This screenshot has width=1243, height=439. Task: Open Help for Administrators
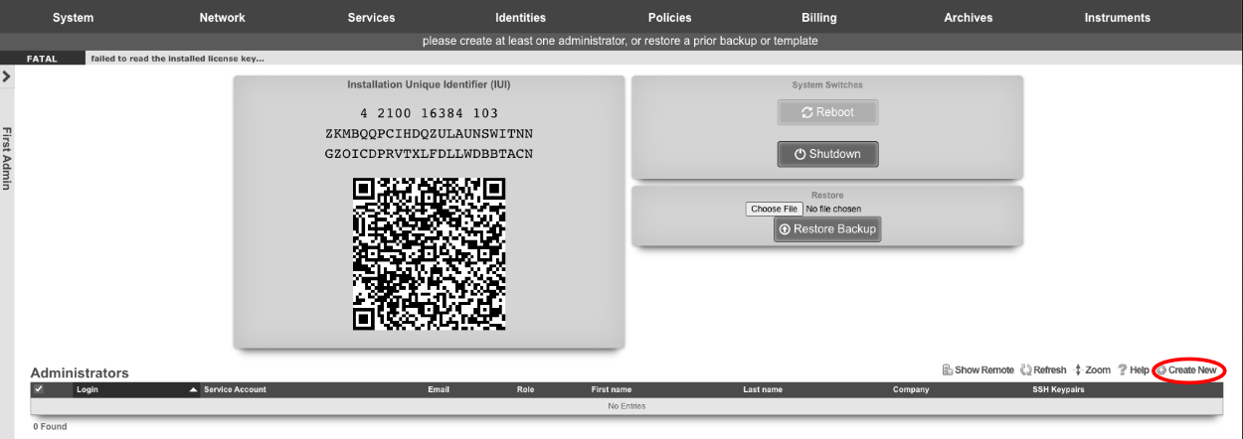pyautogui.click(x=1133, y=369)
